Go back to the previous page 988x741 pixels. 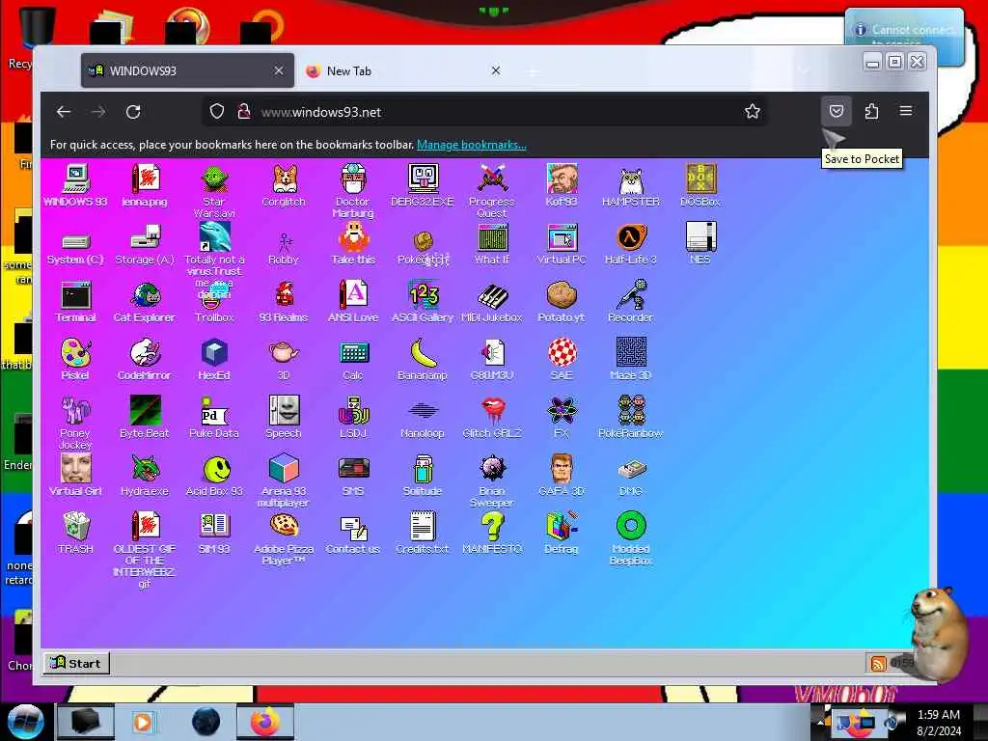[63, 112]
